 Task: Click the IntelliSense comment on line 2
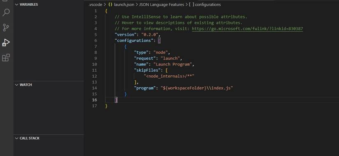click(181, 17)
